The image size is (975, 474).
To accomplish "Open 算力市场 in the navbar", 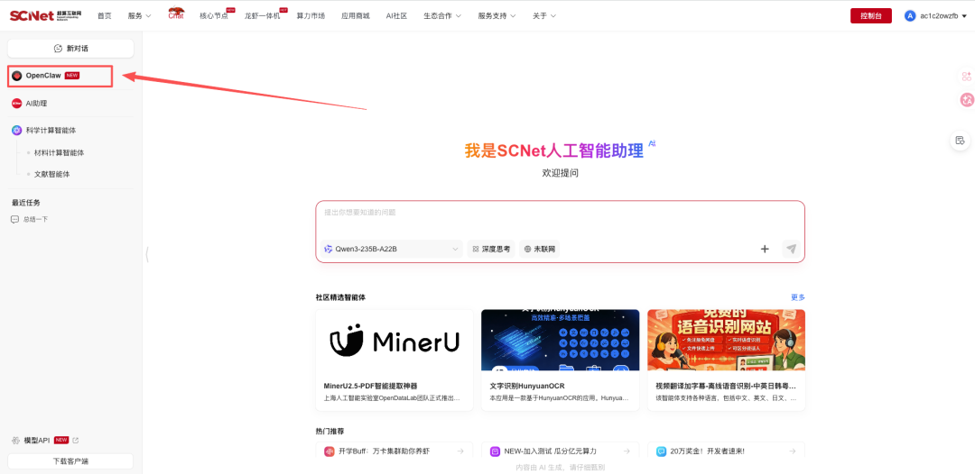I will [x=311, y=16].
